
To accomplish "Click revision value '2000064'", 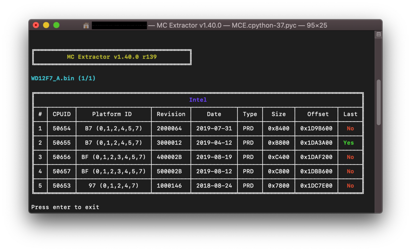I will (170, 128).
